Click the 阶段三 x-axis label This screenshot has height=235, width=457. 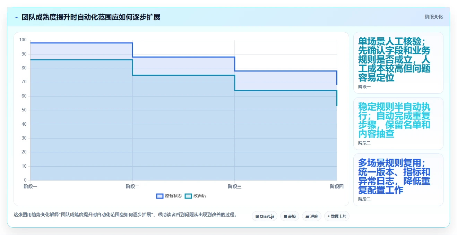tap(235, 186)
